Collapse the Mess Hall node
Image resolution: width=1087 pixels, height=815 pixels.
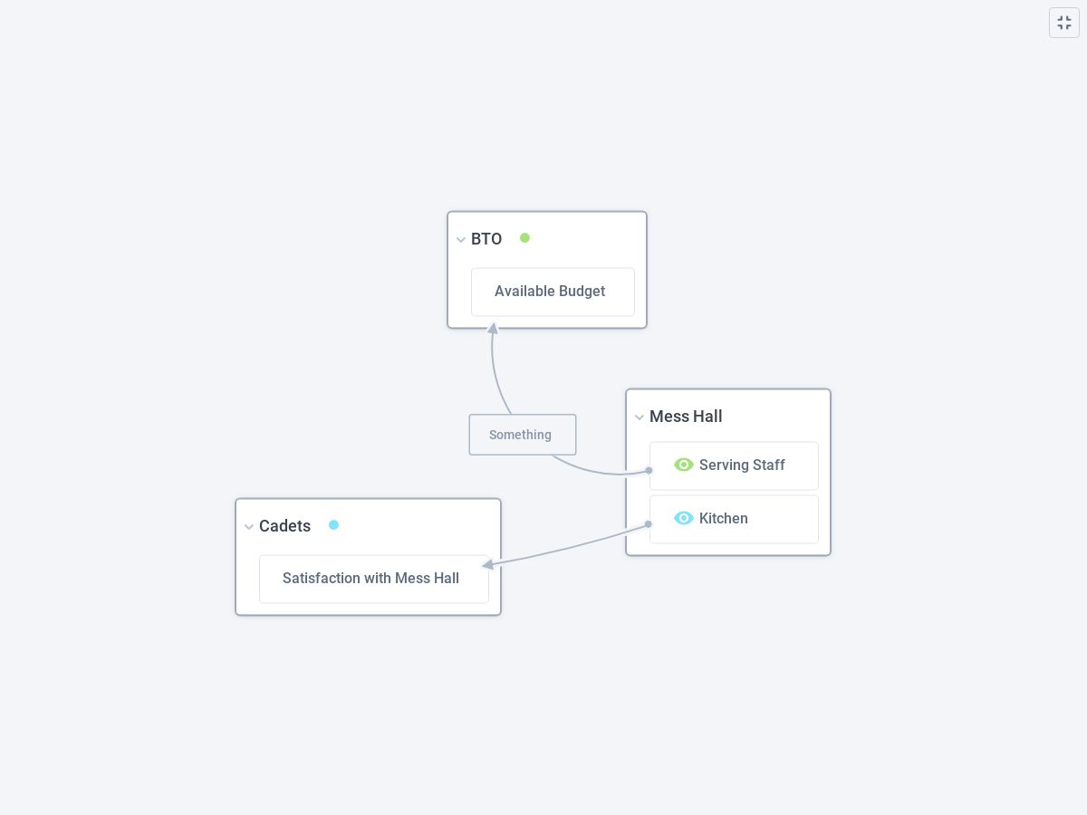point(640,417)
